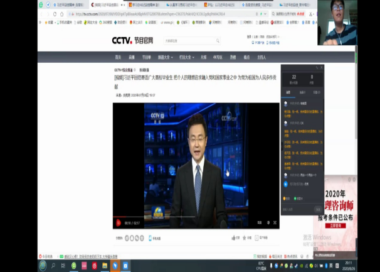Open 360搜索 bookmark

pyautogui.click(x=106, y=23)
